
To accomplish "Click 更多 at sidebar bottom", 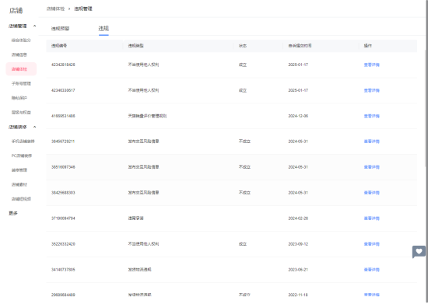I will click(13, 213).
